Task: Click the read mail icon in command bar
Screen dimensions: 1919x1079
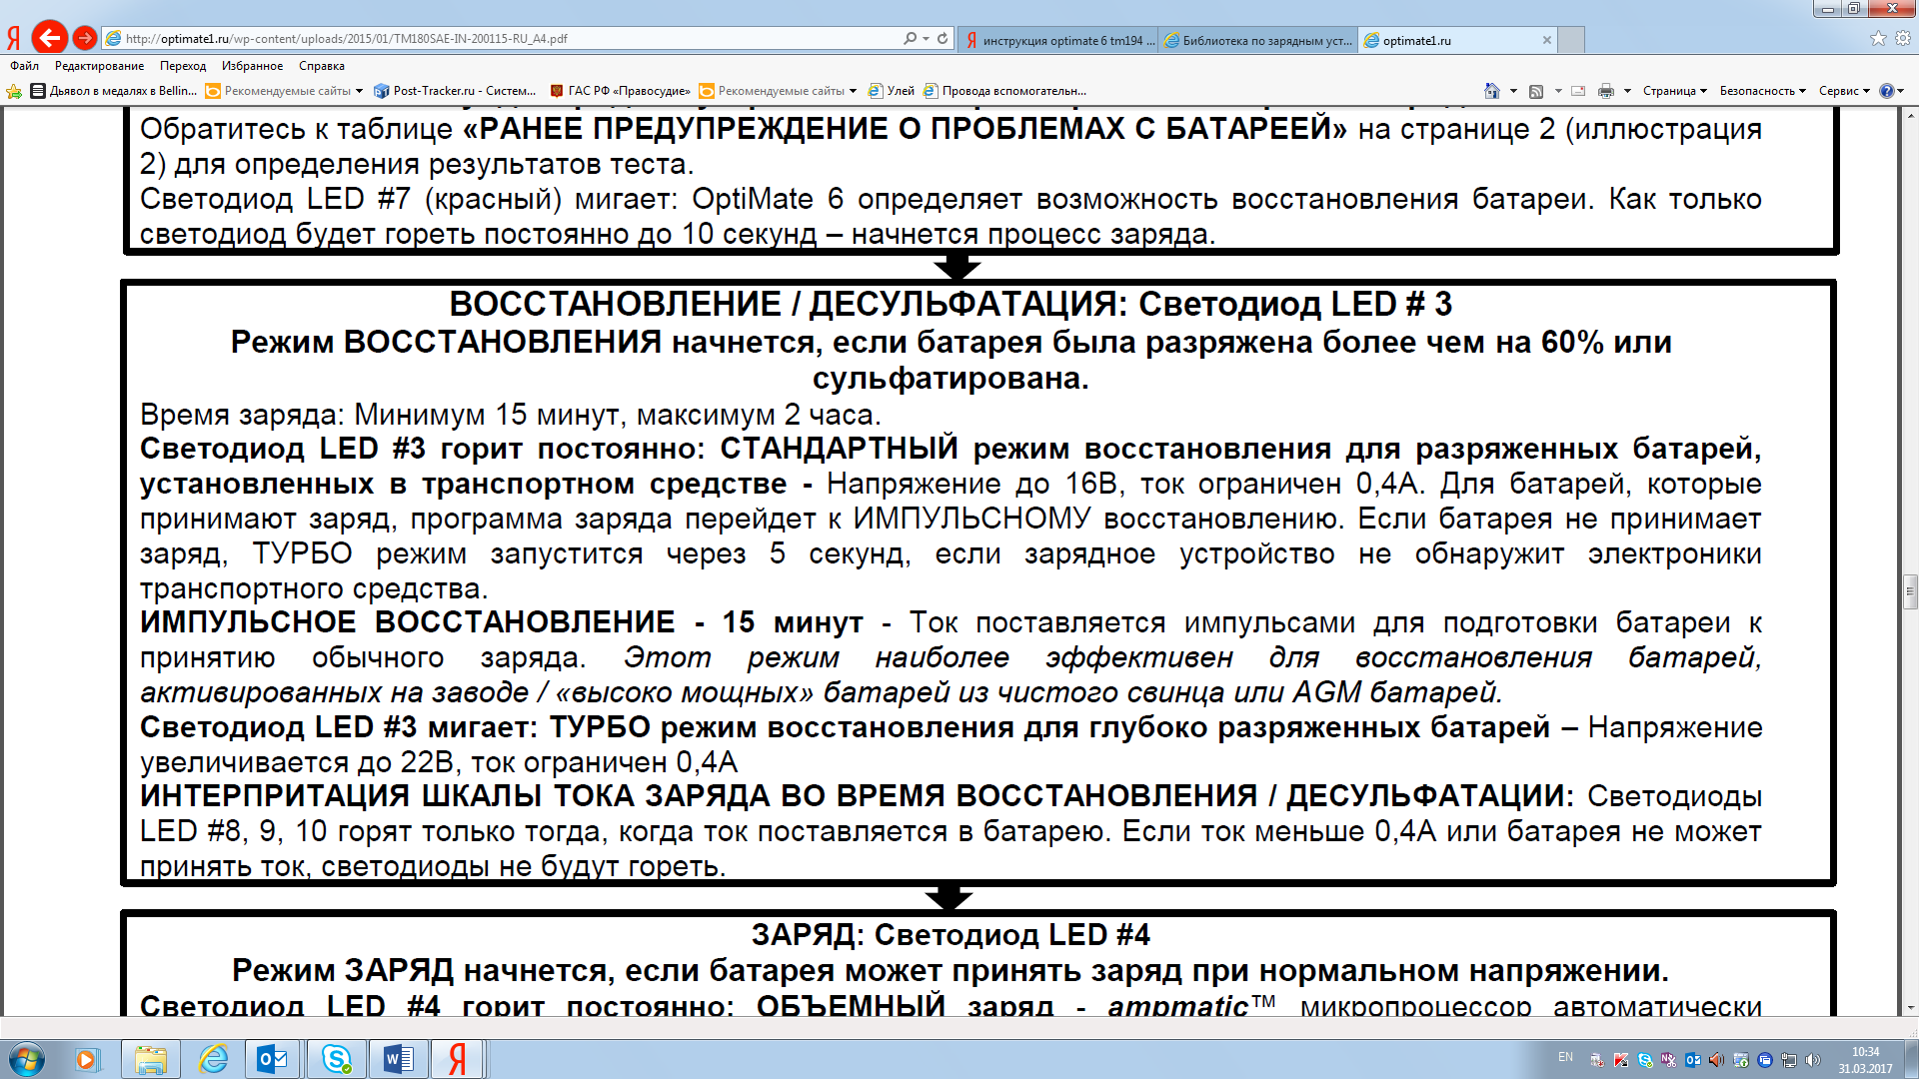Action: 1579,91
